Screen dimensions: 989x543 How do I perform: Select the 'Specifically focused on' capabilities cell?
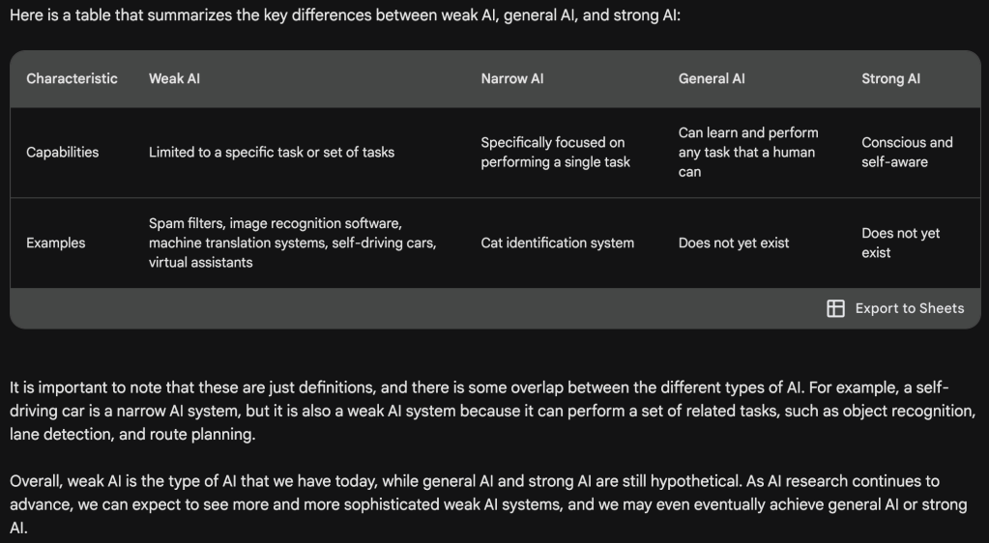(x=555, y=152)
